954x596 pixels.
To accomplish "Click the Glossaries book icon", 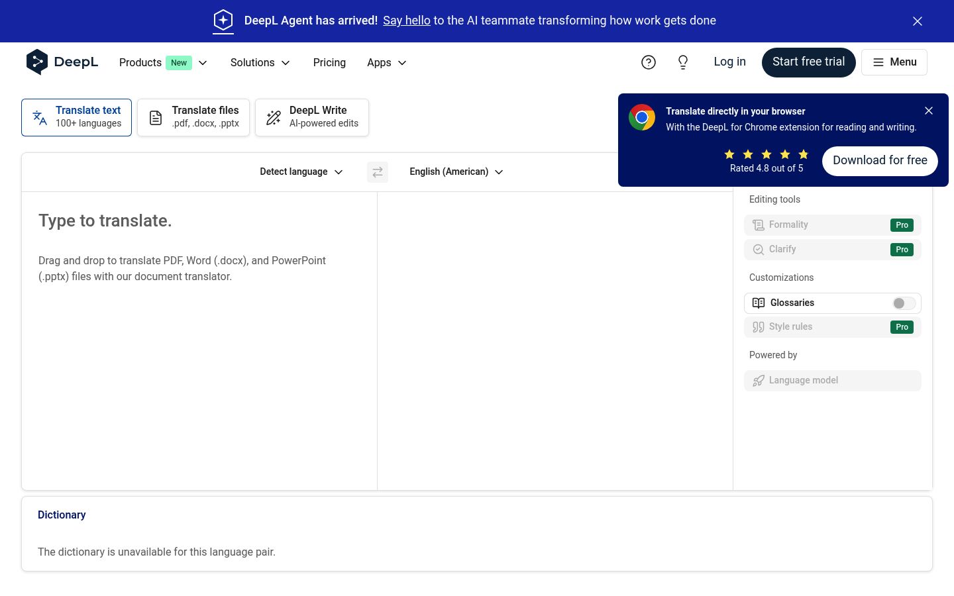I will [759, 303].
